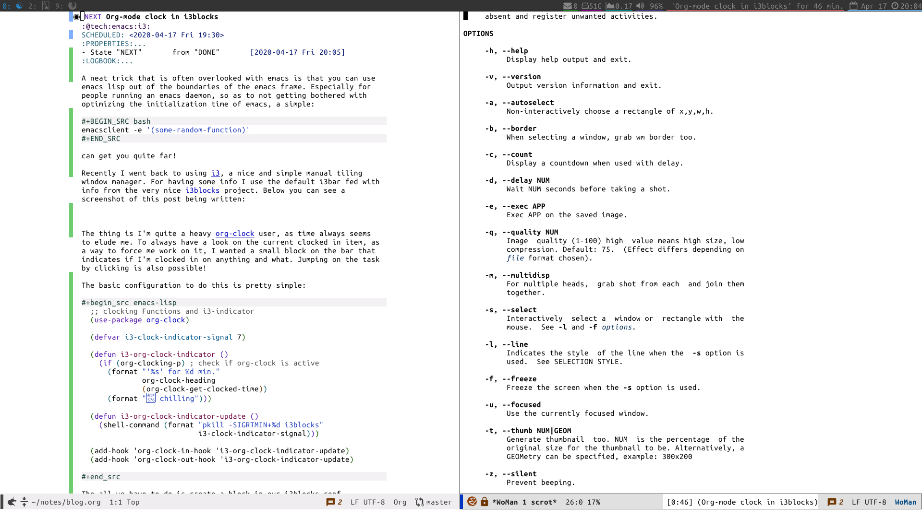The image size is (922, 518).
Task: Open the i3blocks hyperlink
Action: tap(202, 190)
